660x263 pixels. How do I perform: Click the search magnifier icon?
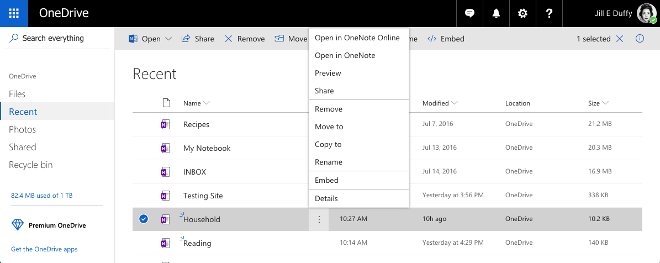14,38
